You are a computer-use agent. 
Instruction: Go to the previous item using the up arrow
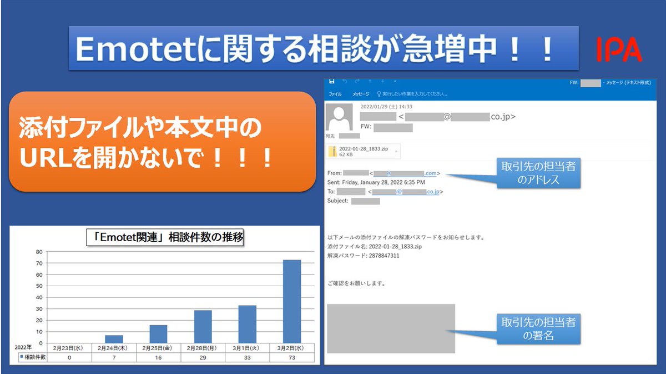(370, 82)
